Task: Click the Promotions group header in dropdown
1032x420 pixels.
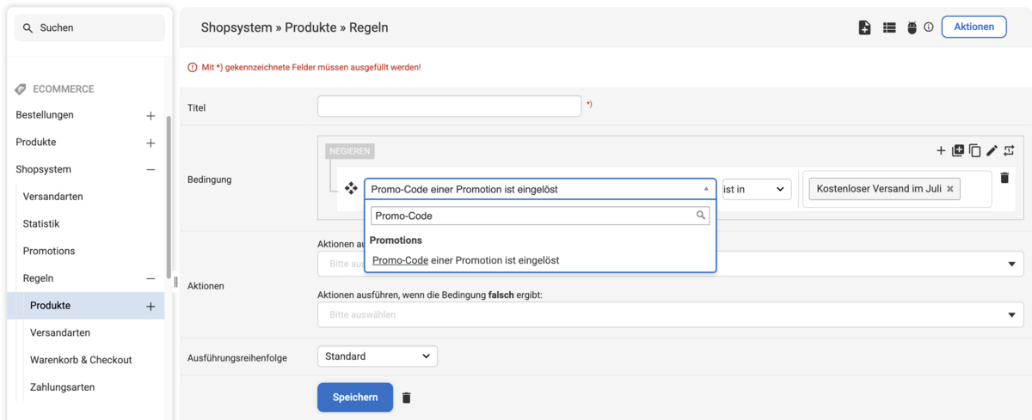Action: [396, 240]
